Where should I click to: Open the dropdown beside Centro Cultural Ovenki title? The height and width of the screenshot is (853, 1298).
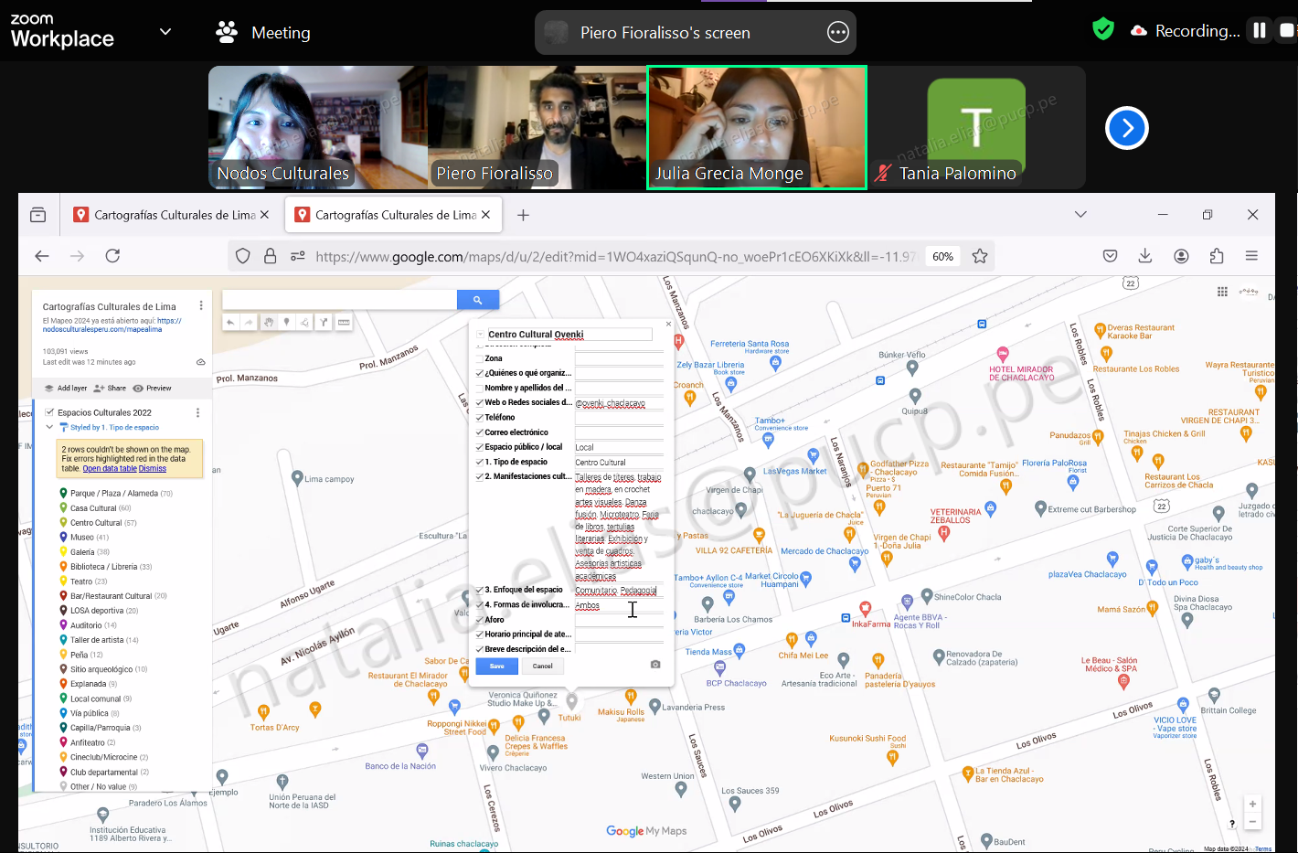pos(481,335)
